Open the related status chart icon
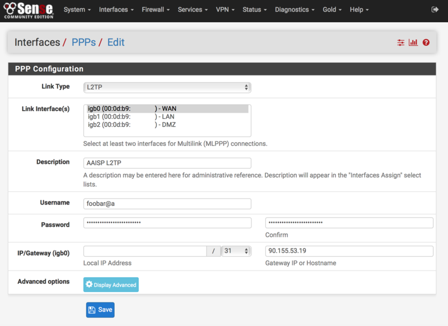The image size is (448, 326). point(413,42)
